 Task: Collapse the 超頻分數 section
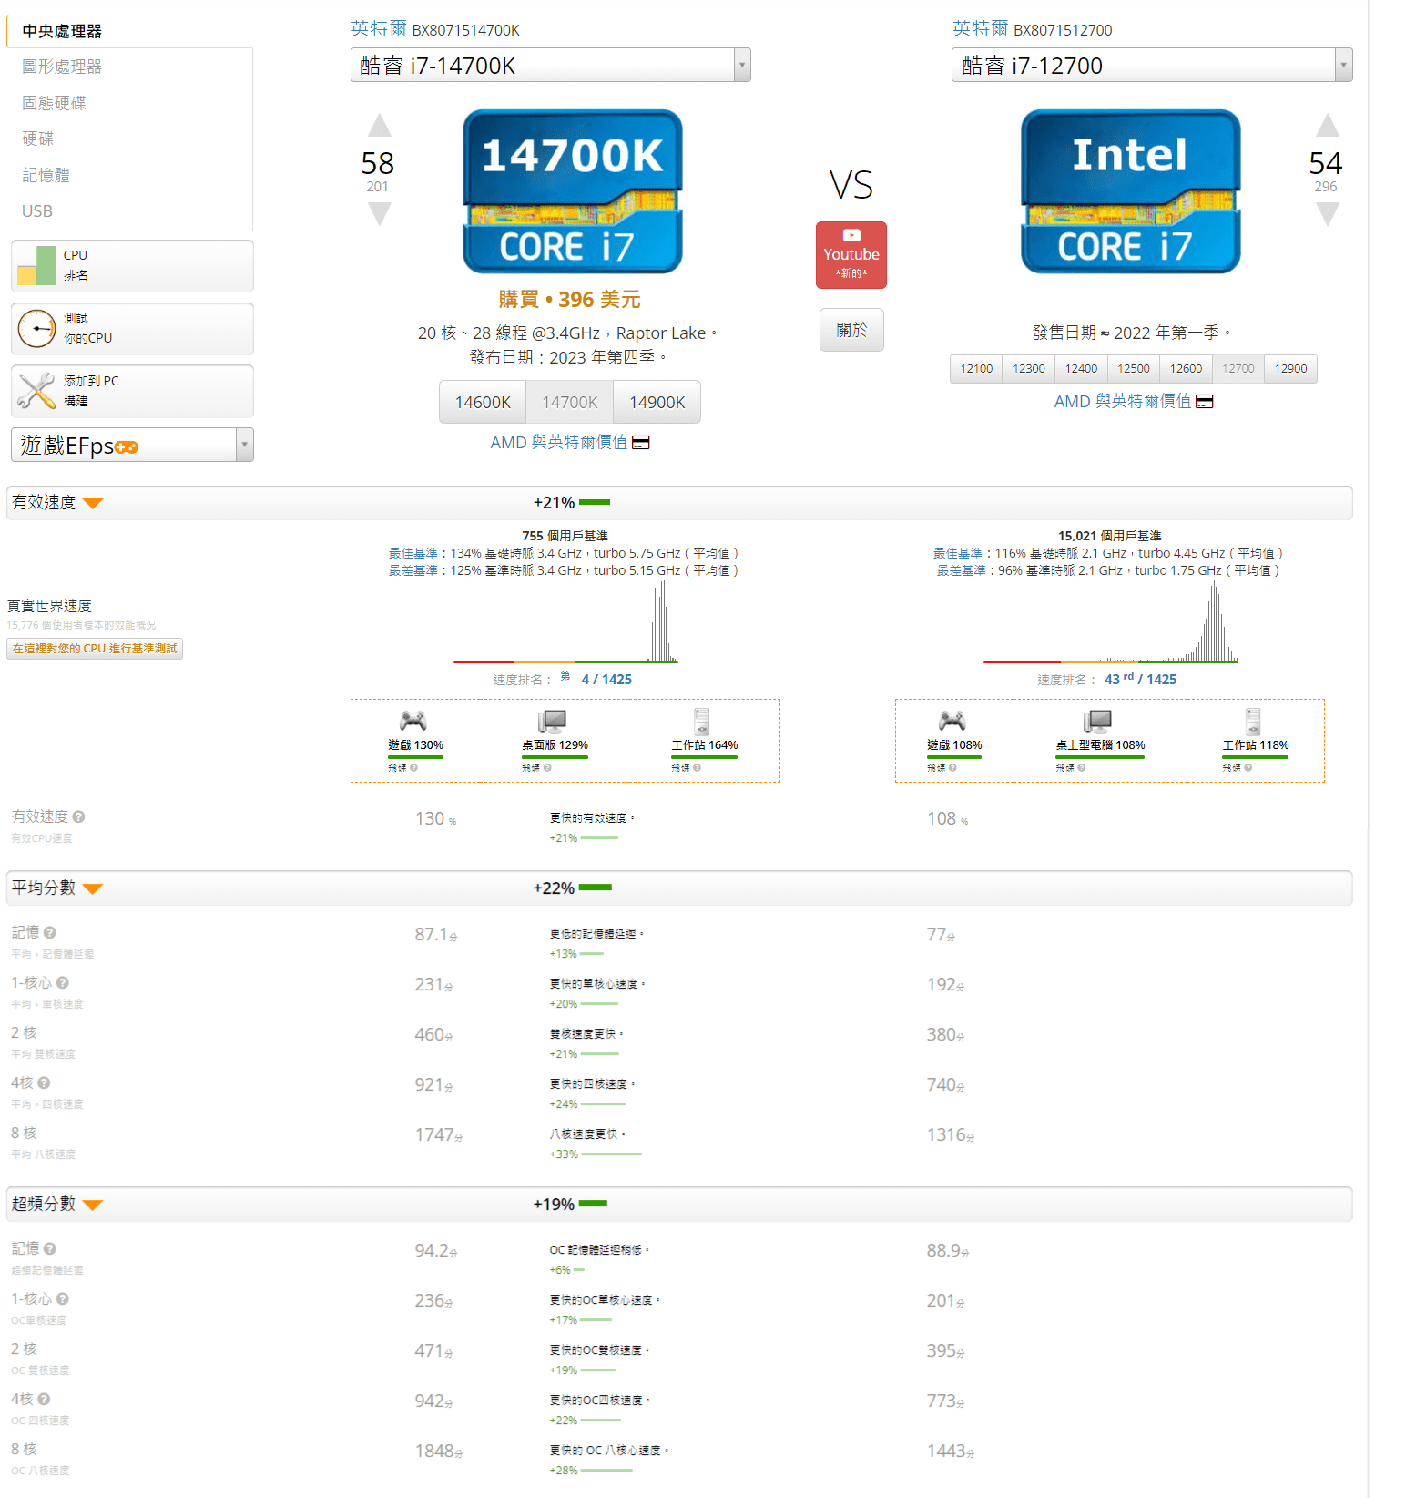click(x=93, y=1205)
